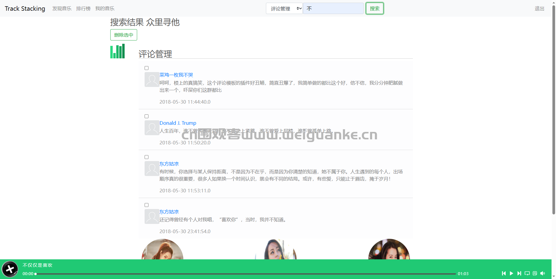556x279 pixels.
Task: Click timestamp 2018-05-30 11:53:11.0
Action: click(x=185, y=191)
